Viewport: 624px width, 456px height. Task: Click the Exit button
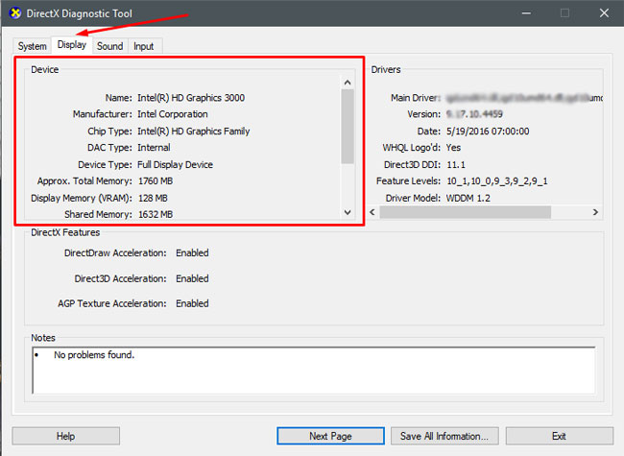[559, 436]
